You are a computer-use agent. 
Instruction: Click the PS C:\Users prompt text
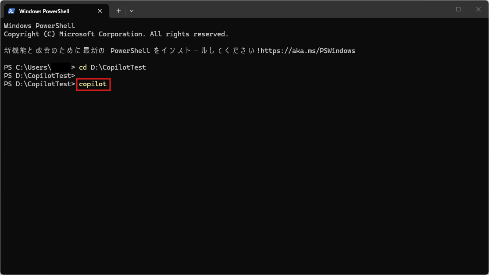click(26, 67)
